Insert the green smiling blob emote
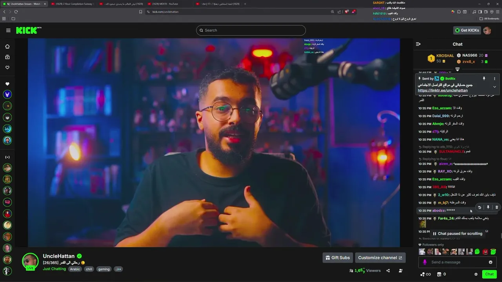 (x=477, y=252)
